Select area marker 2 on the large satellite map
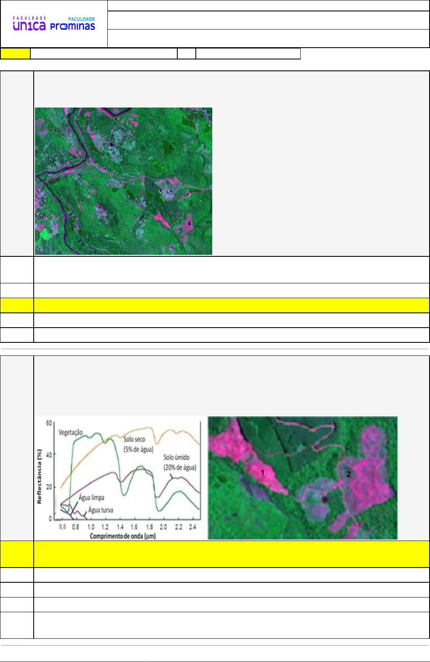 pyautogui.click(x=170, y=147)
